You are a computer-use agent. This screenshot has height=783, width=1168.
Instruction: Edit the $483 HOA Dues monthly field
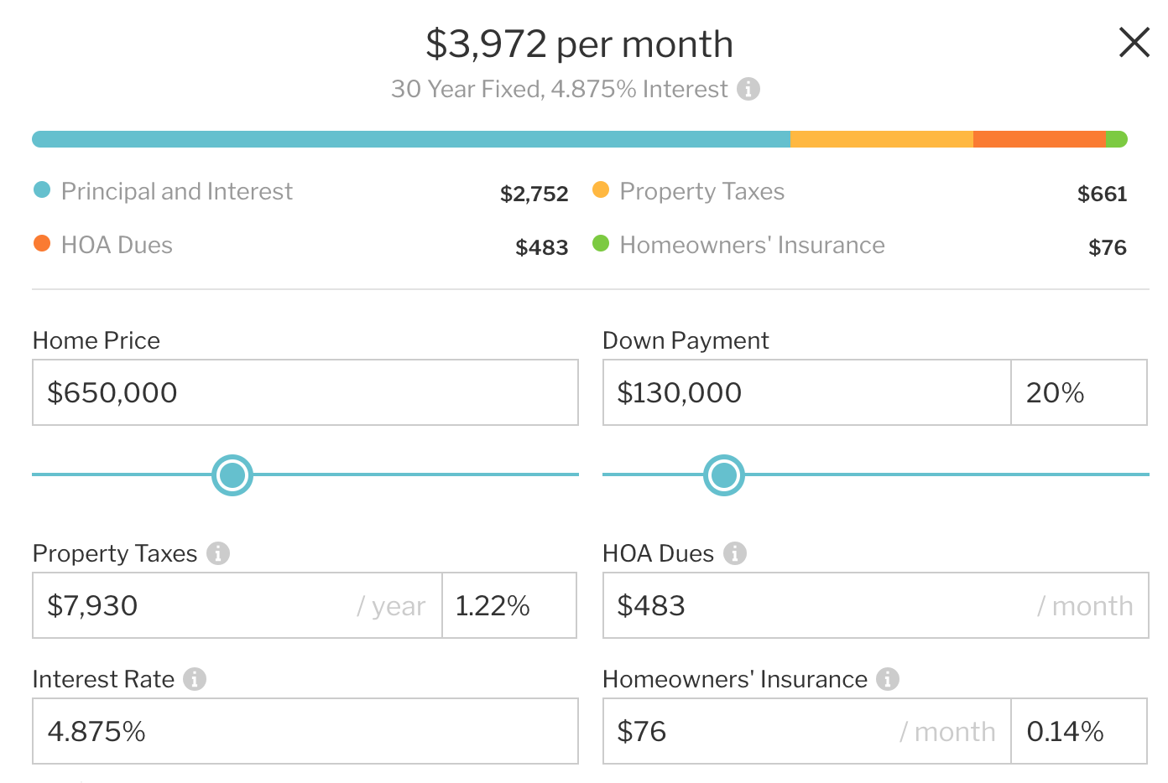[x=876, y=605]
